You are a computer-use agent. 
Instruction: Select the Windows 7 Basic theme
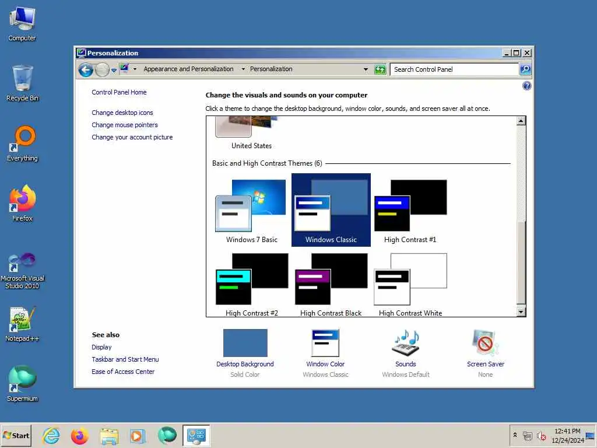coord(252,210)
